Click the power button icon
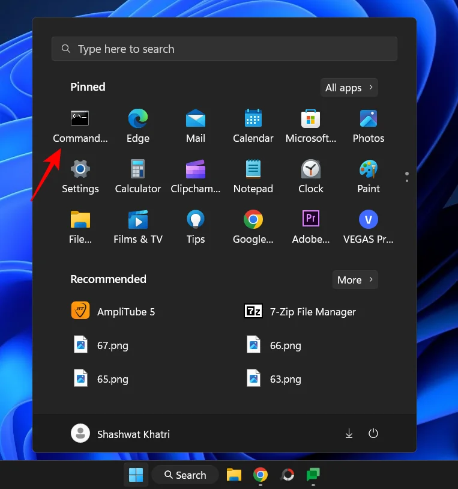Viewport: 458px width, 489px height. click(373, 434)
